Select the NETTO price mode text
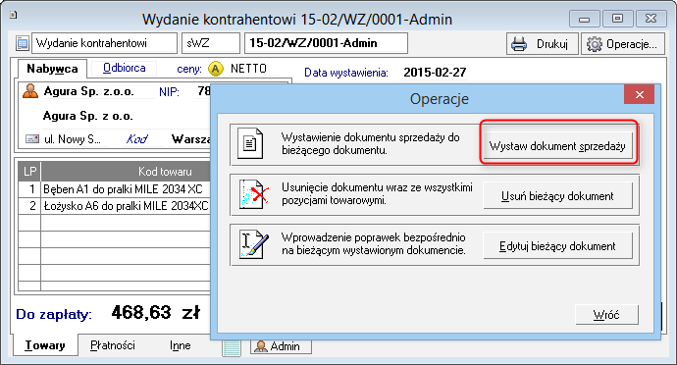 pyautogui.click(x=248, y=69)
